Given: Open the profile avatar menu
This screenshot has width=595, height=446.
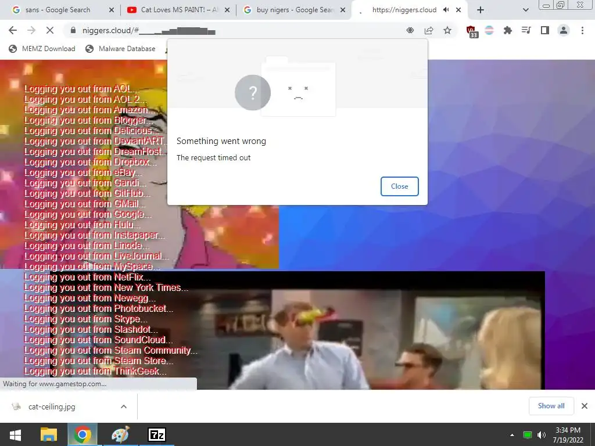Looking at the screenshot, I should [x=564, y=30].
